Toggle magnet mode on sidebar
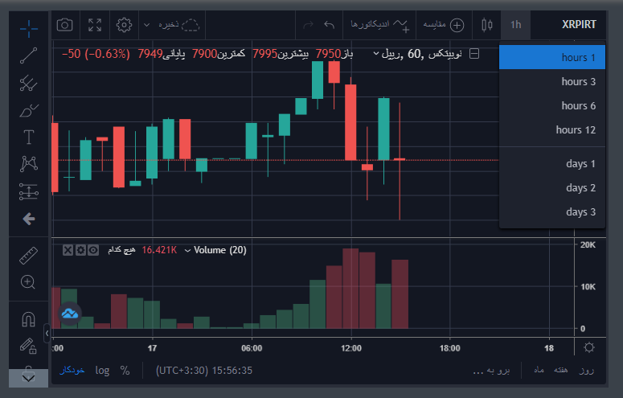 coord(29,319)
